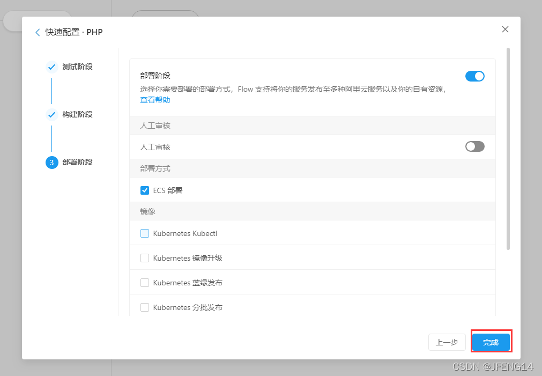Click the 快速配置 · PHP title

(74, 32)
